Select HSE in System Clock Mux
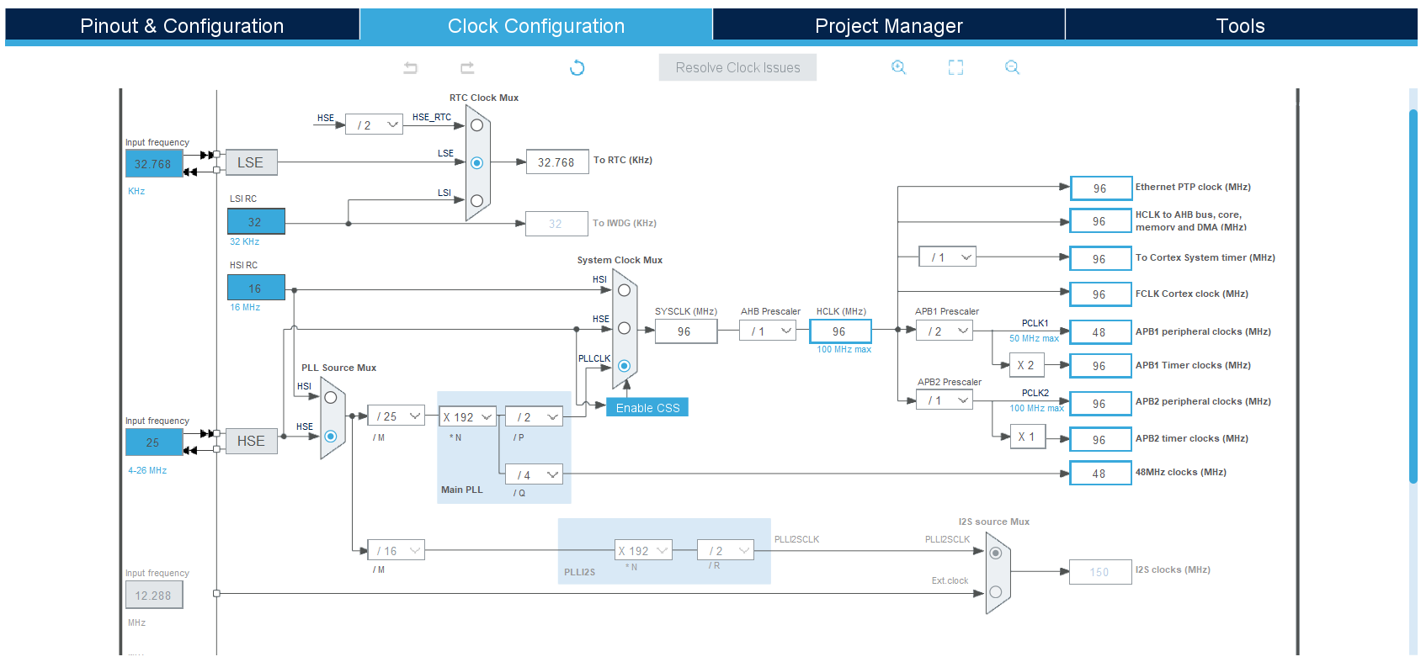The height and width of the screenshot is (662, 1421). pyautogui.click(x=624, y=328)
